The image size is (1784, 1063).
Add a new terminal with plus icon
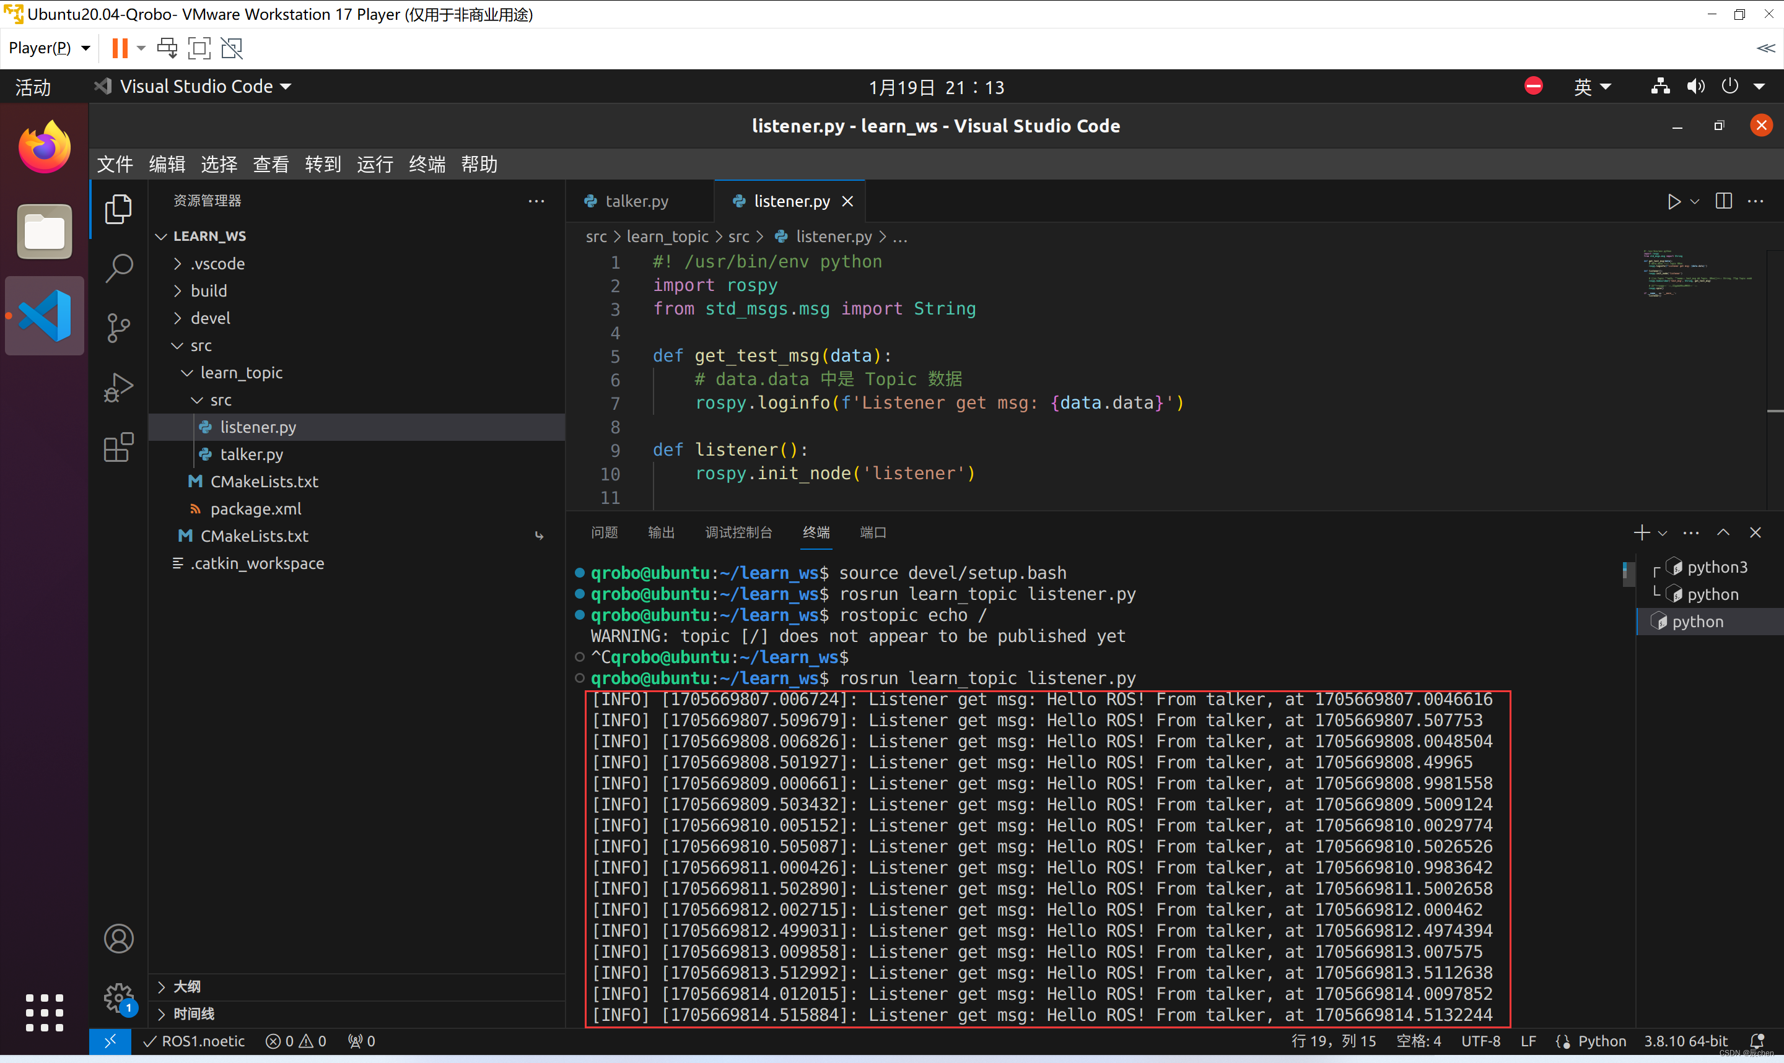point(1642,532)
